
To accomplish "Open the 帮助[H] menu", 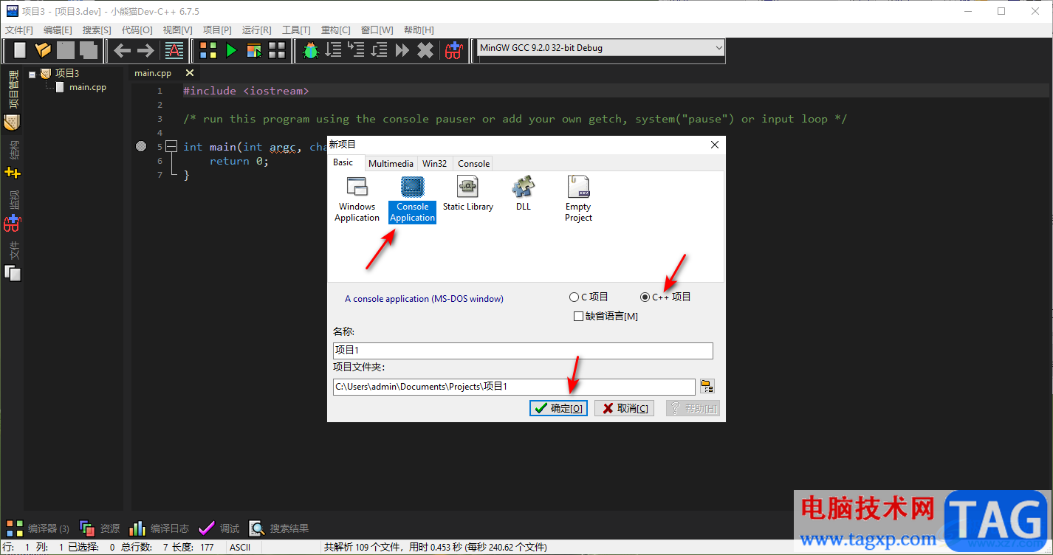I will point(419,30).
